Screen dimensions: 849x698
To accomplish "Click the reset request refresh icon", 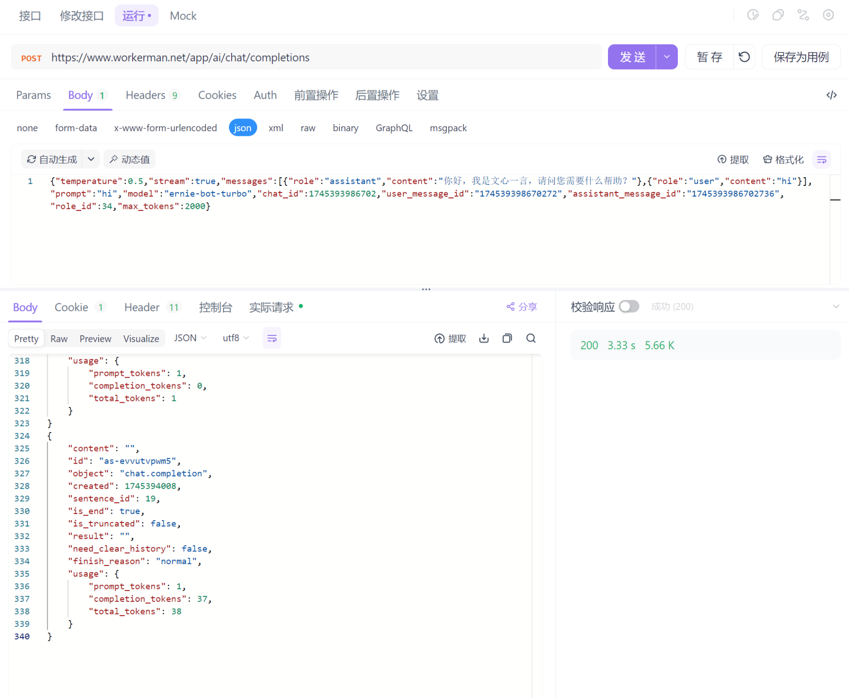I will point(744,57).
